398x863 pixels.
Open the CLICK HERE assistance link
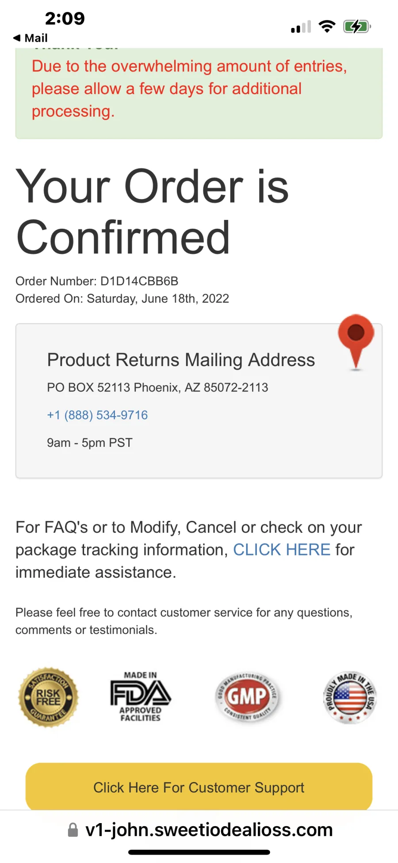click(282, 550)
